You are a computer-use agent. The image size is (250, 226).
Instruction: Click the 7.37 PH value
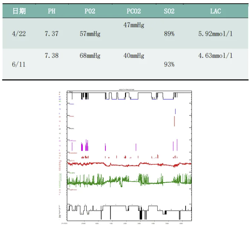pyautogui.click(x=51, y=34)
